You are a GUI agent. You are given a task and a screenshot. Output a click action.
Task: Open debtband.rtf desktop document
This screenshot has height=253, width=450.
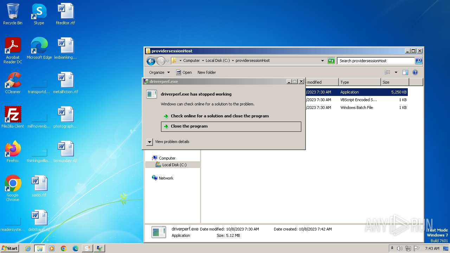pos(39,221)
